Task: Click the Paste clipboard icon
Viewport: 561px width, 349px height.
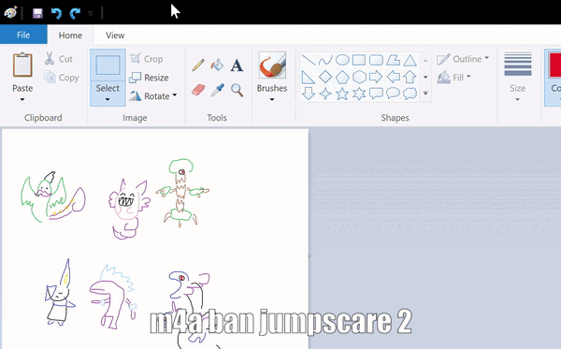Action: tap(22, 65)
